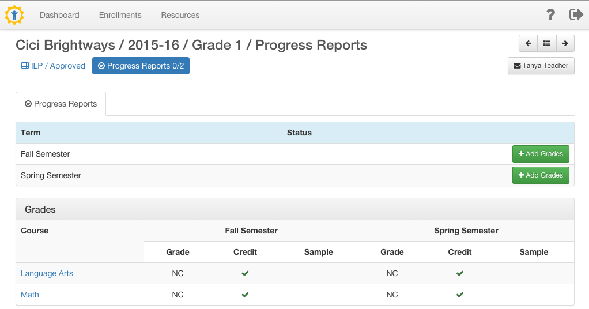Click Math spring credit checkmark
The height and width of the screenshot is (309, 589).
pyautogui.click(x=460, y=295)
